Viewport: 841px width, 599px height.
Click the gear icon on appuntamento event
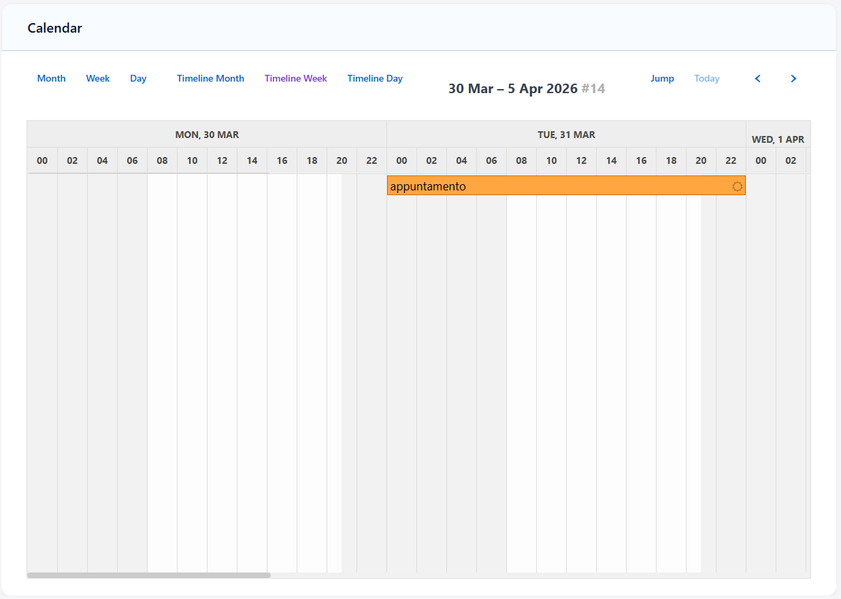[x=738, y=186]
